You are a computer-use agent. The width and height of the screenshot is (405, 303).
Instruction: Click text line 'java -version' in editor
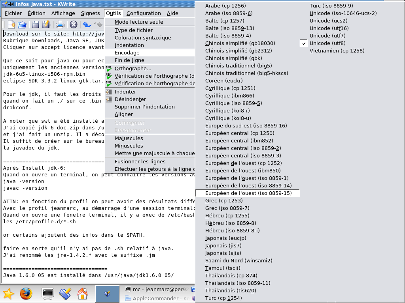coord(23,181)
